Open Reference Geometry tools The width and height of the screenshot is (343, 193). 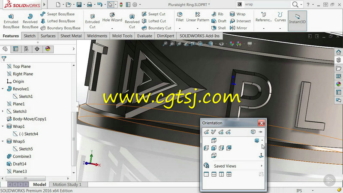point(264,17)
